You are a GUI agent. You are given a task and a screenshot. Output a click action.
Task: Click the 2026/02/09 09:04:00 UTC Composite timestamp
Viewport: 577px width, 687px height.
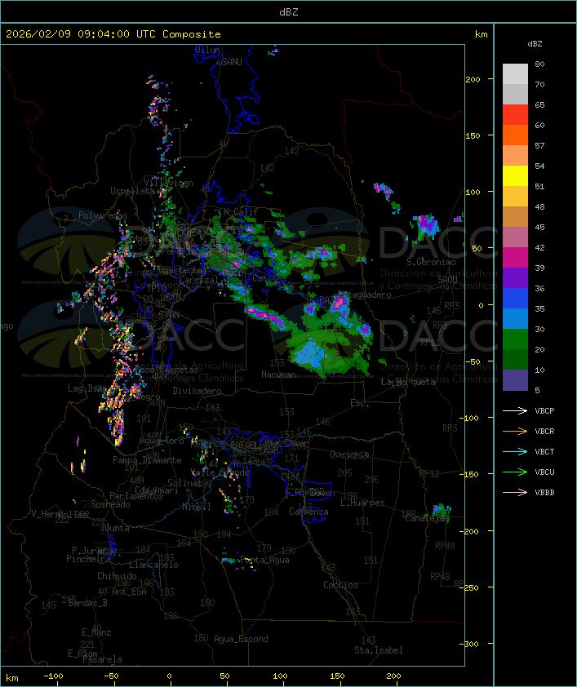click(113, 34)
